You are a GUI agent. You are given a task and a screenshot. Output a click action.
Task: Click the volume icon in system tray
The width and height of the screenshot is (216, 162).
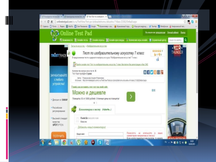(183, 143)
